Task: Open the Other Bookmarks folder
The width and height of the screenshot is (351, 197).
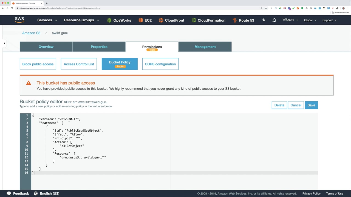Action: coord(340,13)
